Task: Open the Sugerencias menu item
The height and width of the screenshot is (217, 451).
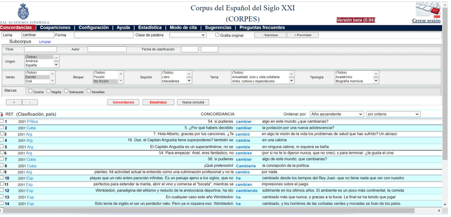Action: click(x=218, y=28)
